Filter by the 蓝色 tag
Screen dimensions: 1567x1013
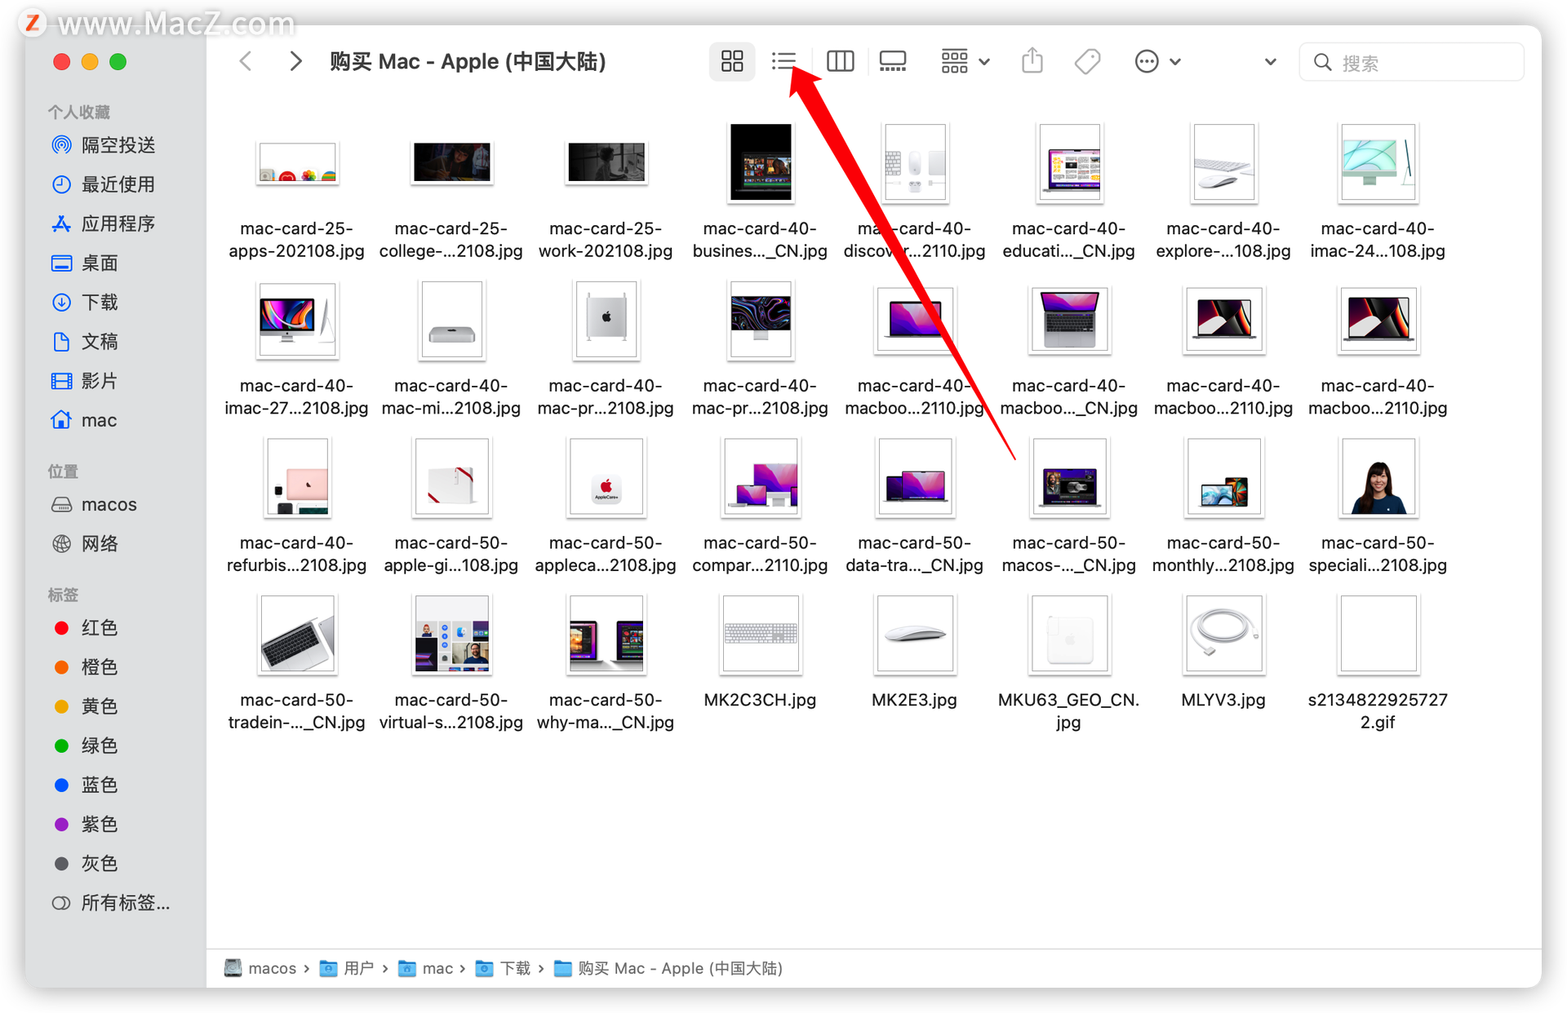(x=86, y=785)
